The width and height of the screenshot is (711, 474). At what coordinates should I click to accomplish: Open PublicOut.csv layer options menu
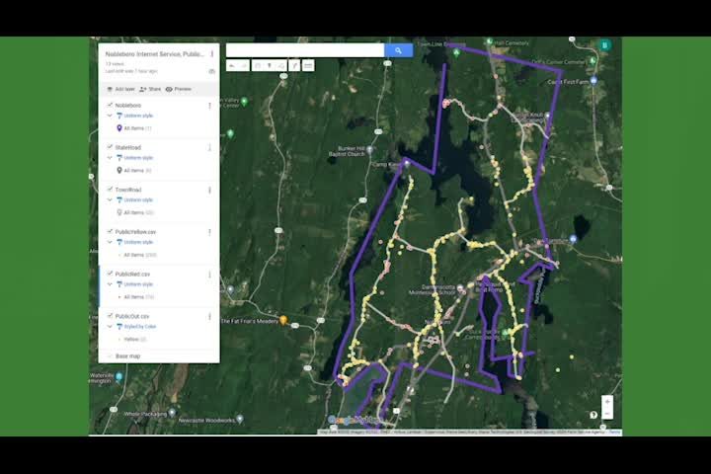click(x=209, y=317)
